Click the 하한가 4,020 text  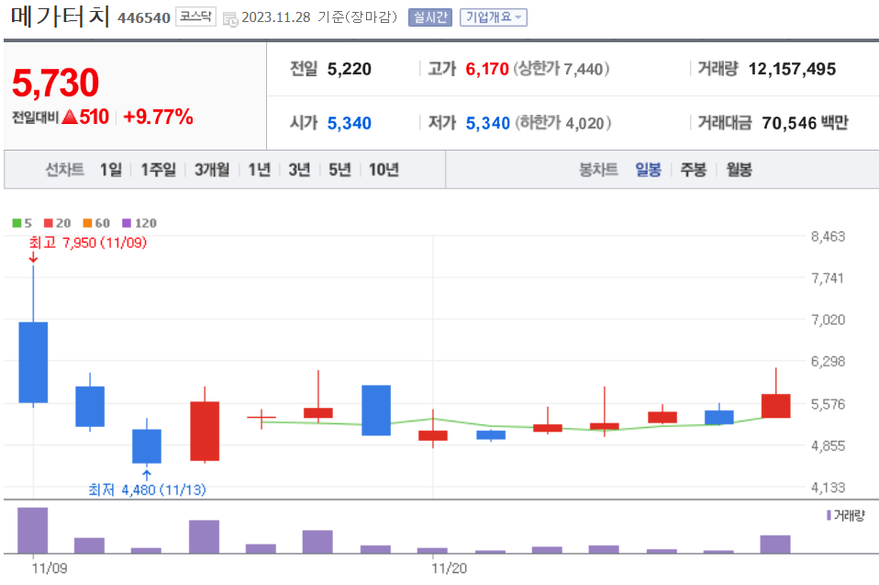563,123
